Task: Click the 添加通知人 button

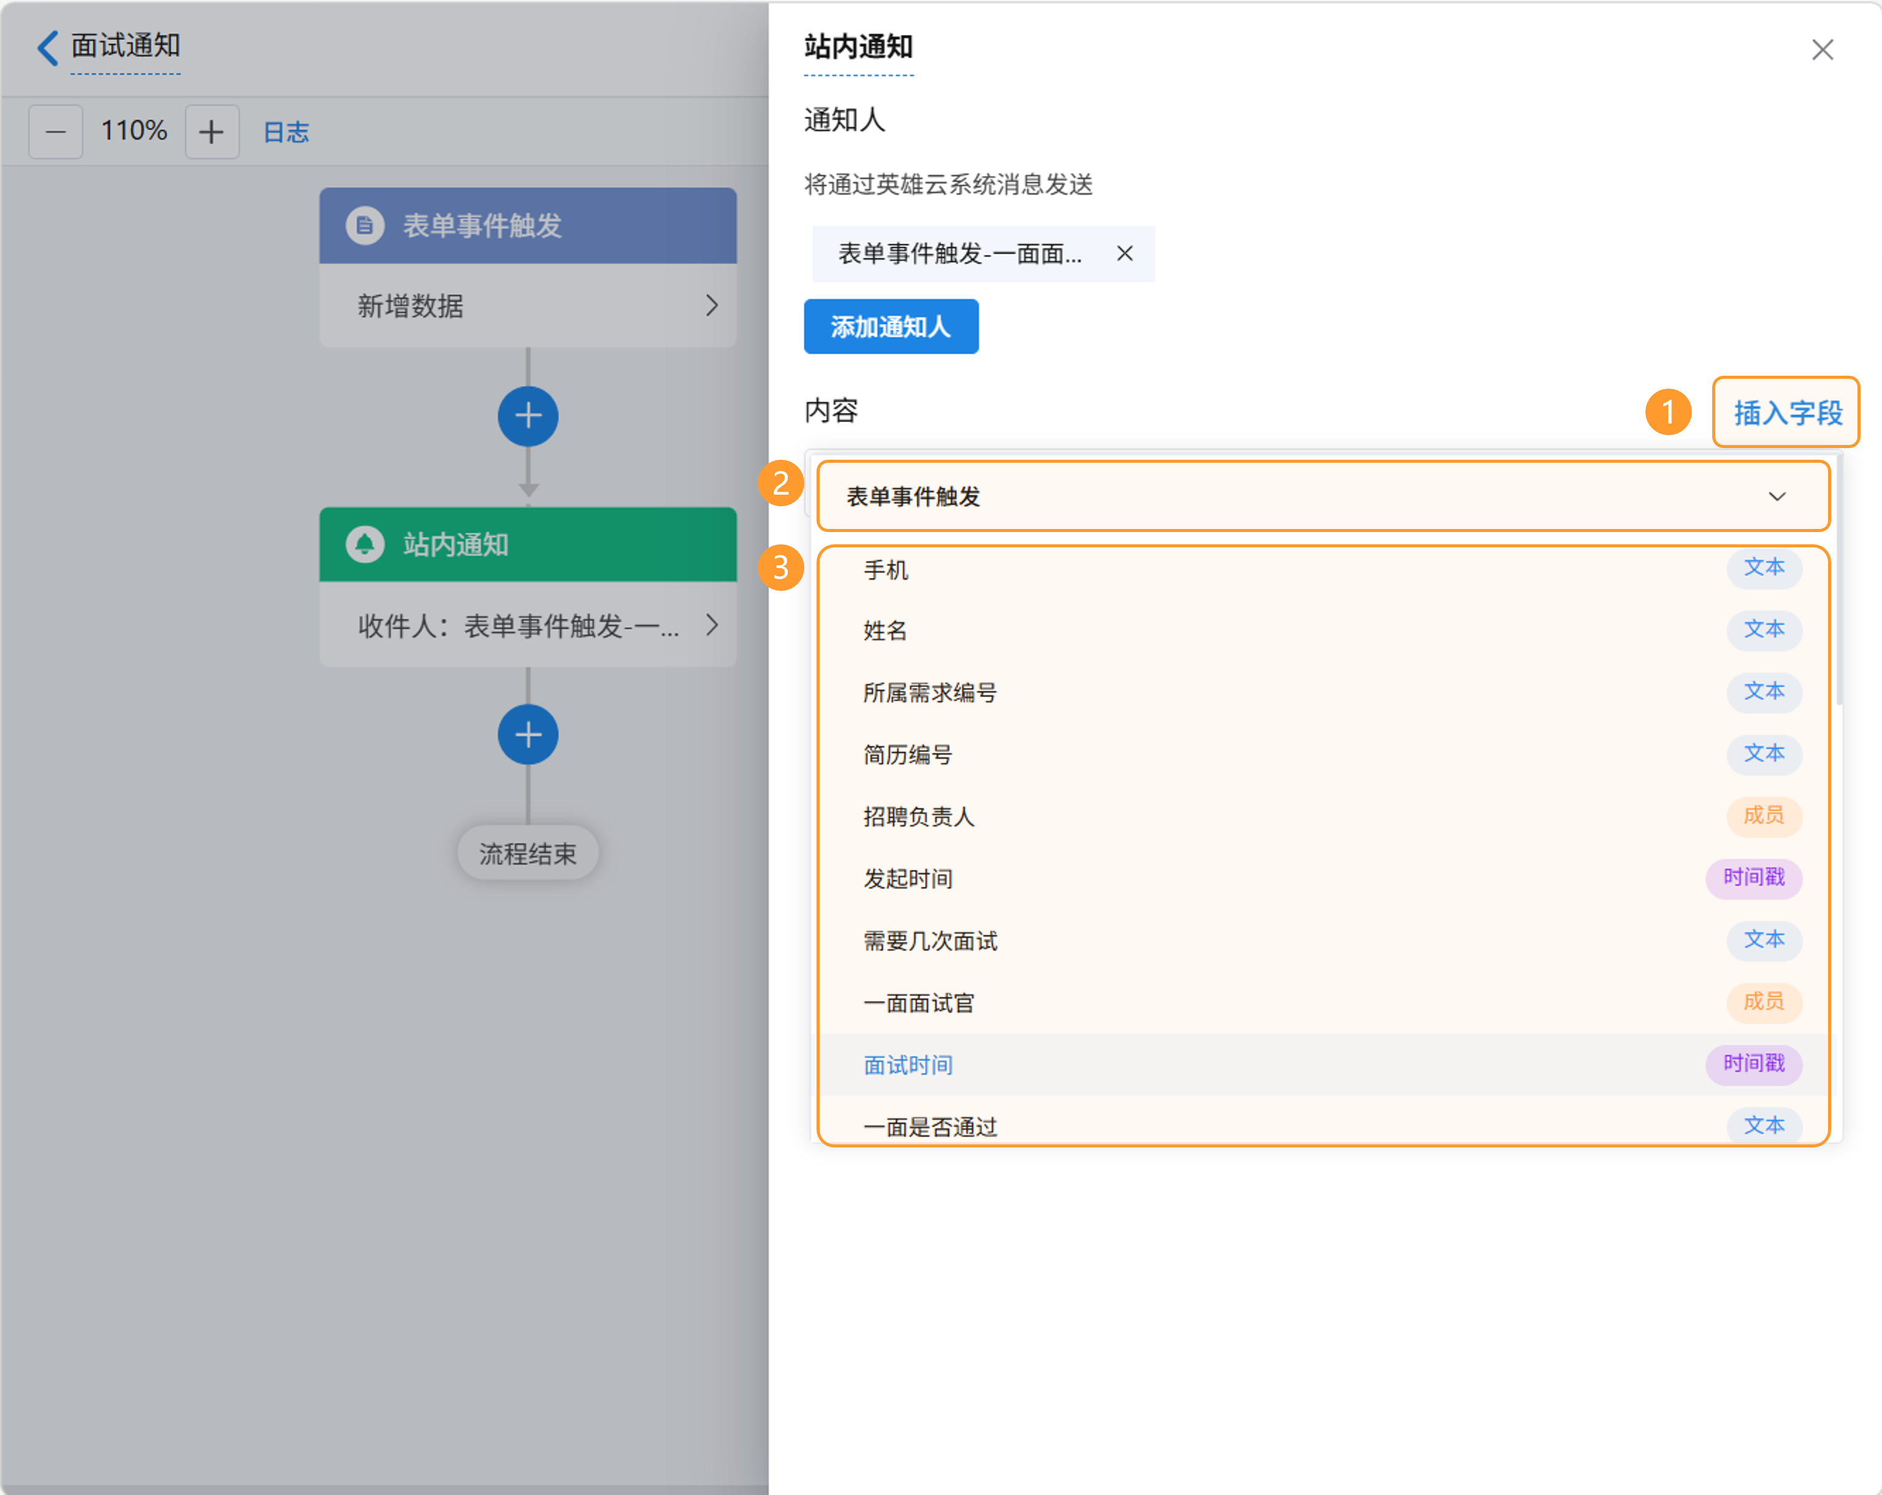Action: [x=890, y=327]
